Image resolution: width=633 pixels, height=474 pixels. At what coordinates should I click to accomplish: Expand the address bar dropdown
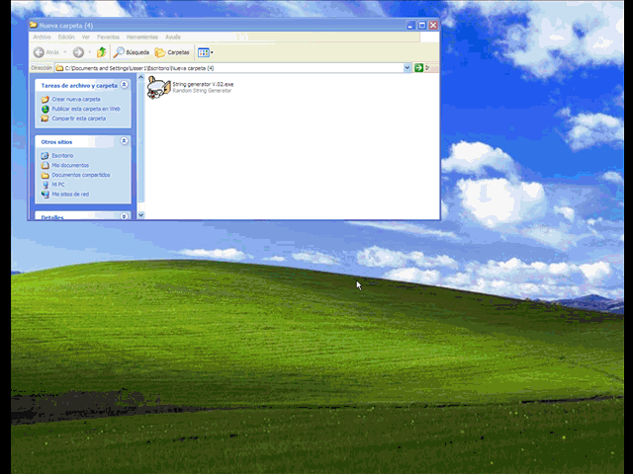[407, 68]
